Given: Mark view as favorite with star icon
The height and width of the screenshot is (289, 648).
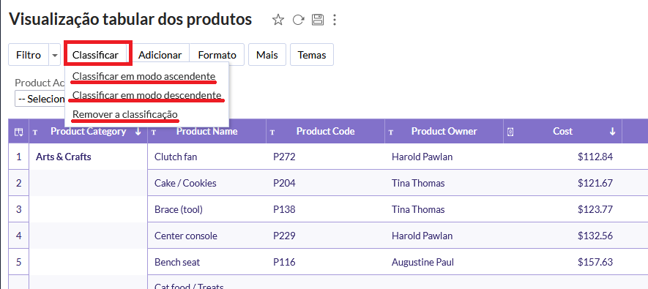Looking at the screenshot, I should [x=278, y=20].
